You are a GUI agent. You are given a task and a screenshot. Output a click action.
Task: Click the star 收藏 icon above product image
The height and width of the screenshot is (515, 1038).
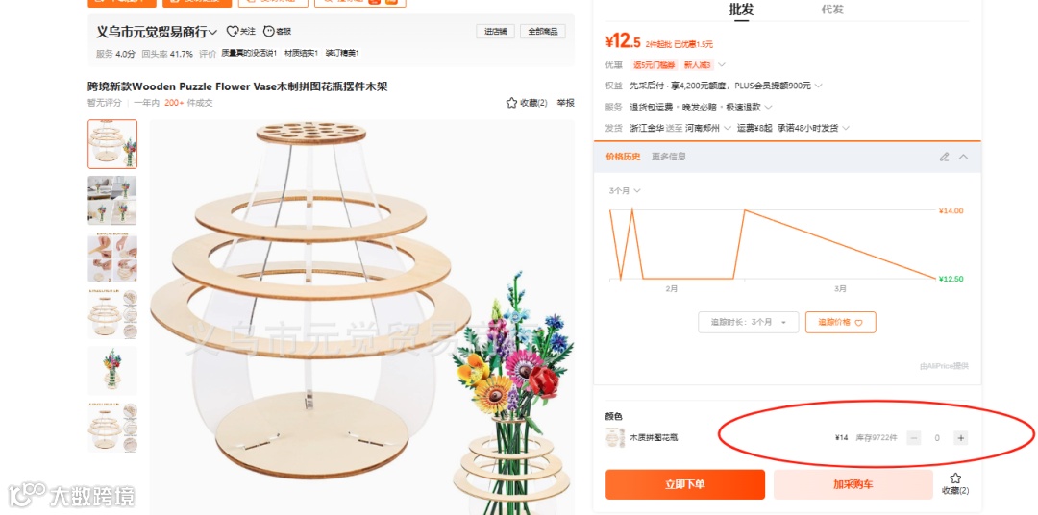click(x=511, y=103)
